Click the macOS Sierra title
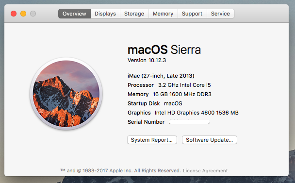The height and width of the screenshot is (183, 295). pyautogui.click(x=164, y=50)
